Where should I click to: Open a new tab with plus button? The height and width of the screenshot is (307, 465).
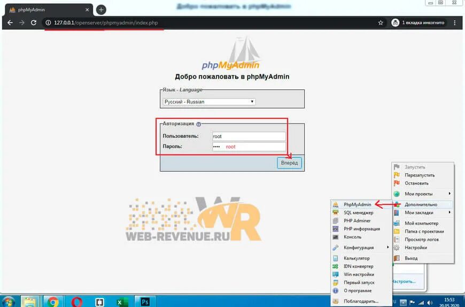101,10
